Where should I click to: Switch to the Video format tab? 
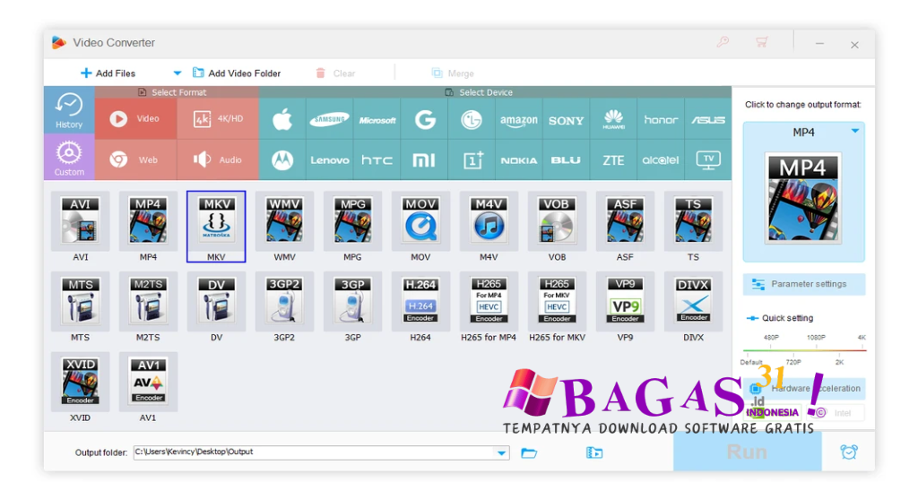[135, 119]
